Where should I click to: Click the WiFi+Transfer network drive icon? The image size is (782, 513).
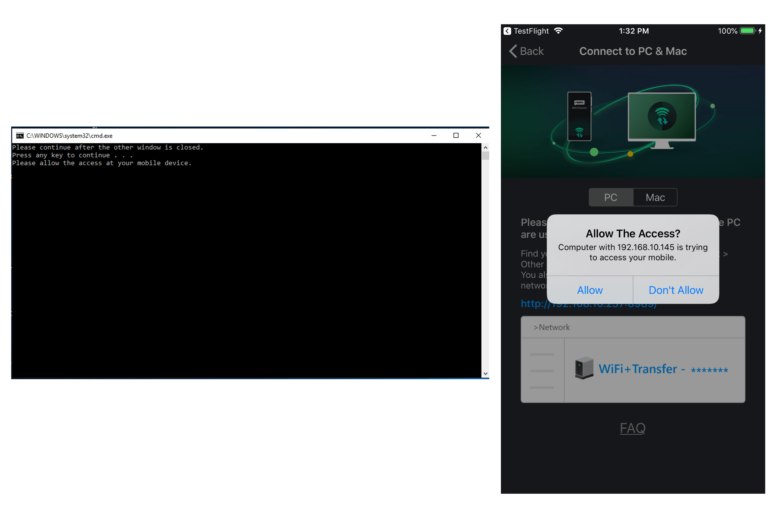(584, 368)
